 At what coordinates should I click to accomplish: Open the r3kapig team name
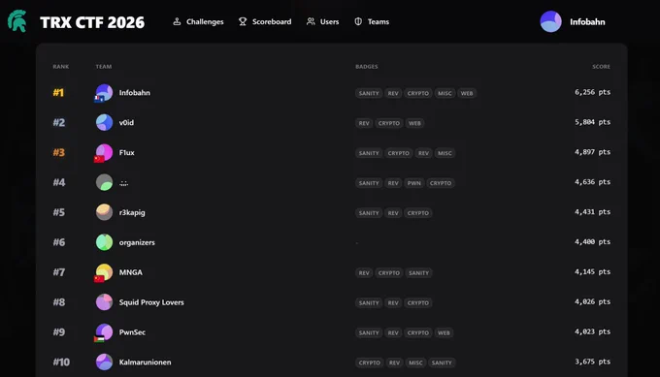(132, 212)
